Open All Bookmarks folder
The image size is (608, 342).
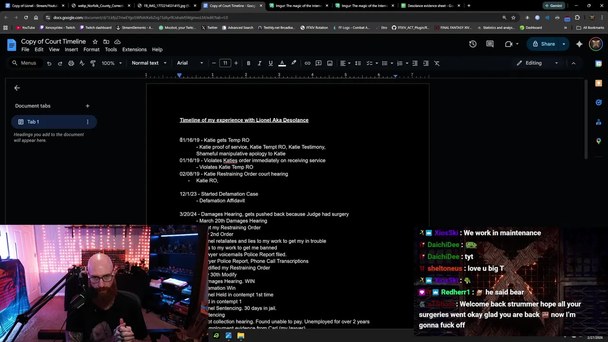click(x=590, y=28)
